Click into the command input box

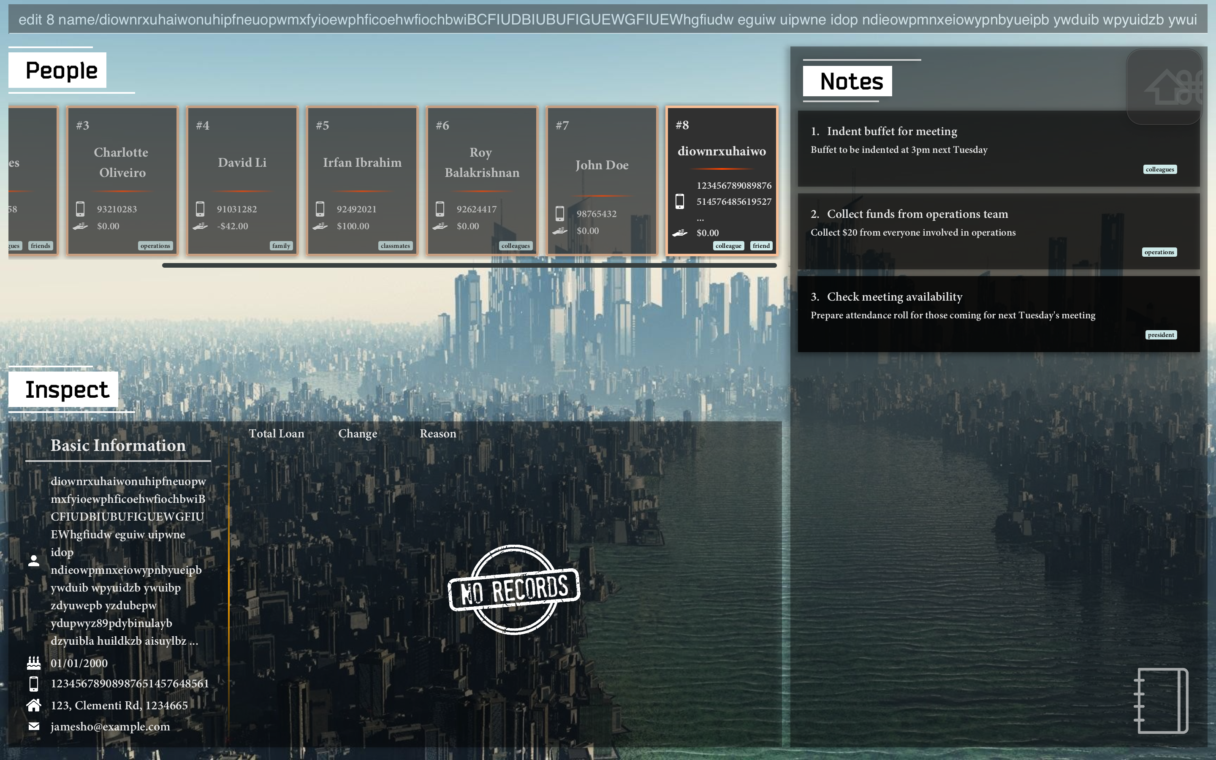608,19
